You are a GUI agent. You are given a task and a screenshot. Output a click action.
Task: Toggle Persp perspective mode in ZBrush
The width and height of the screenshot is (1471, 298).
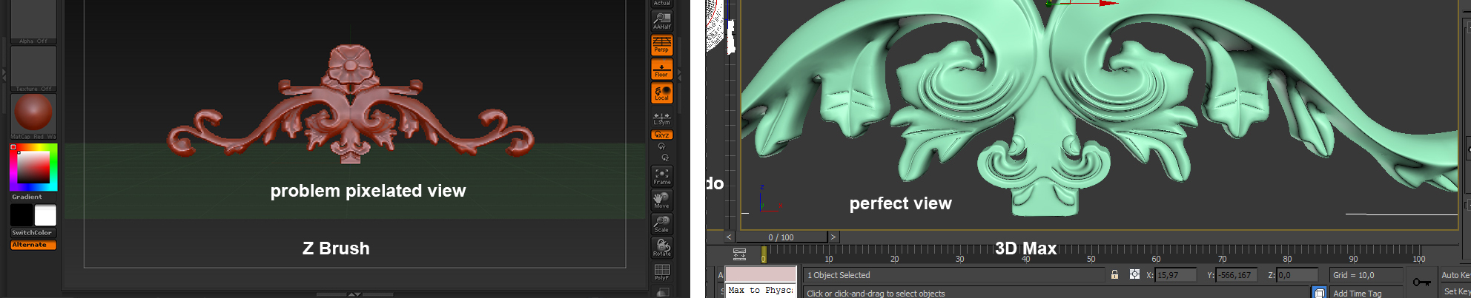click(661, 45)
